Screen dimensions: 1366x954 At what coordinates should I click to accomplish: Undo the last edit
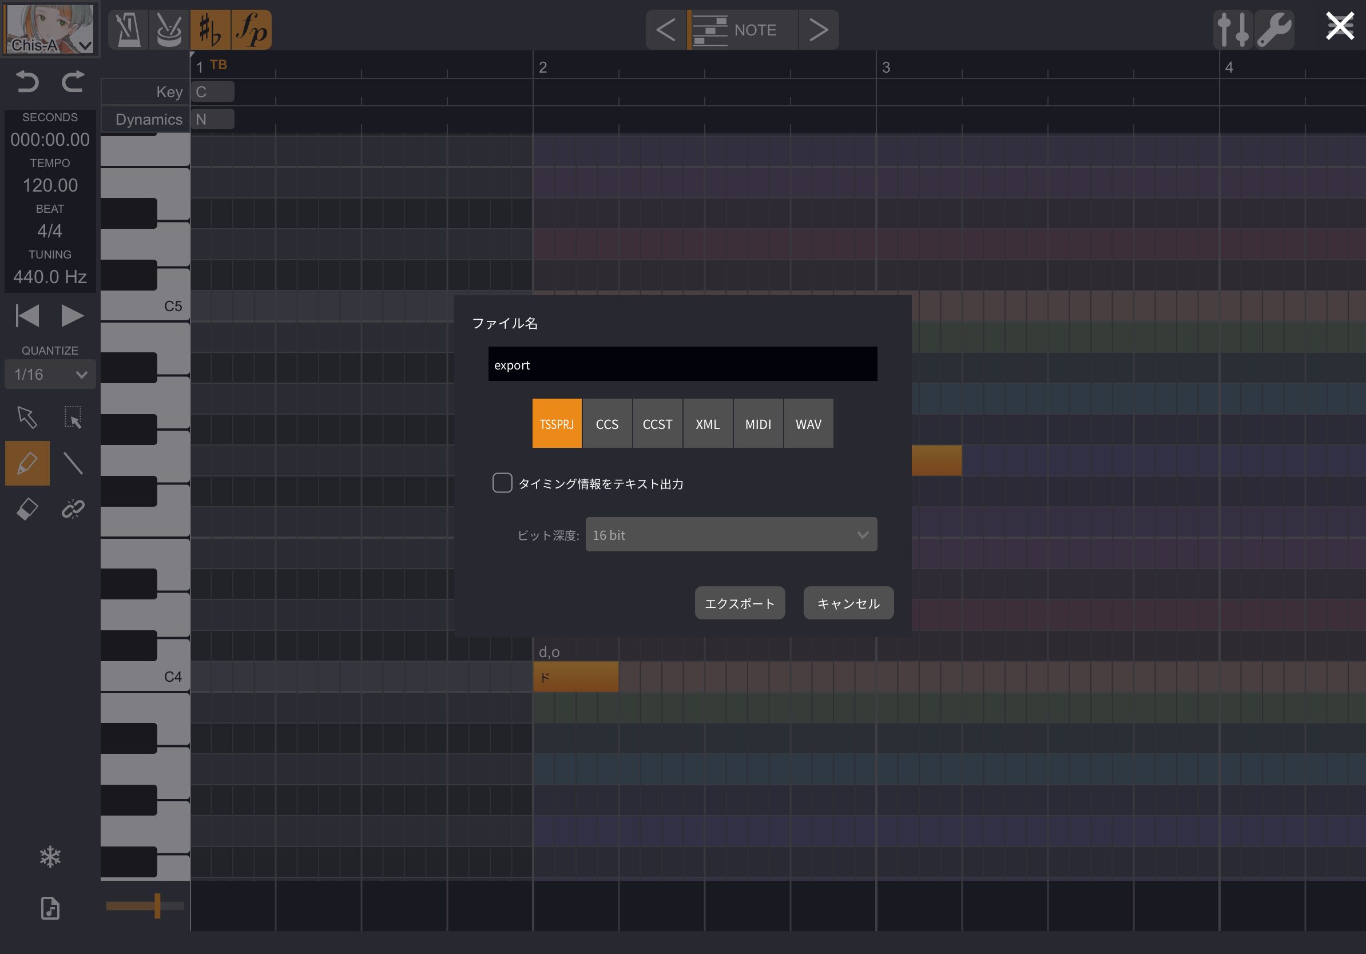point(27,81)
